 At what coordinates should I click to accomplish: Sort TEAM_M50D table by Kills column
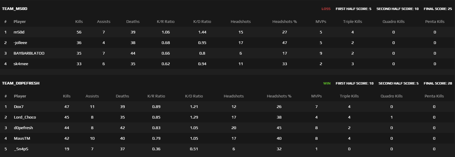79,21
